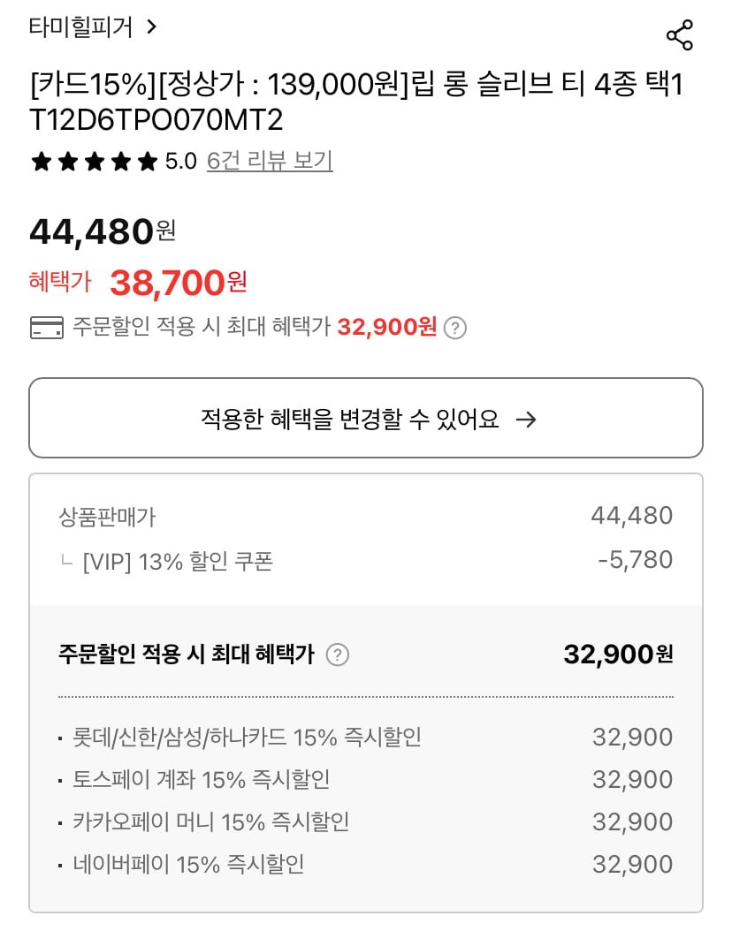Click the chevron beside 타미힐피거

point(151,27)
